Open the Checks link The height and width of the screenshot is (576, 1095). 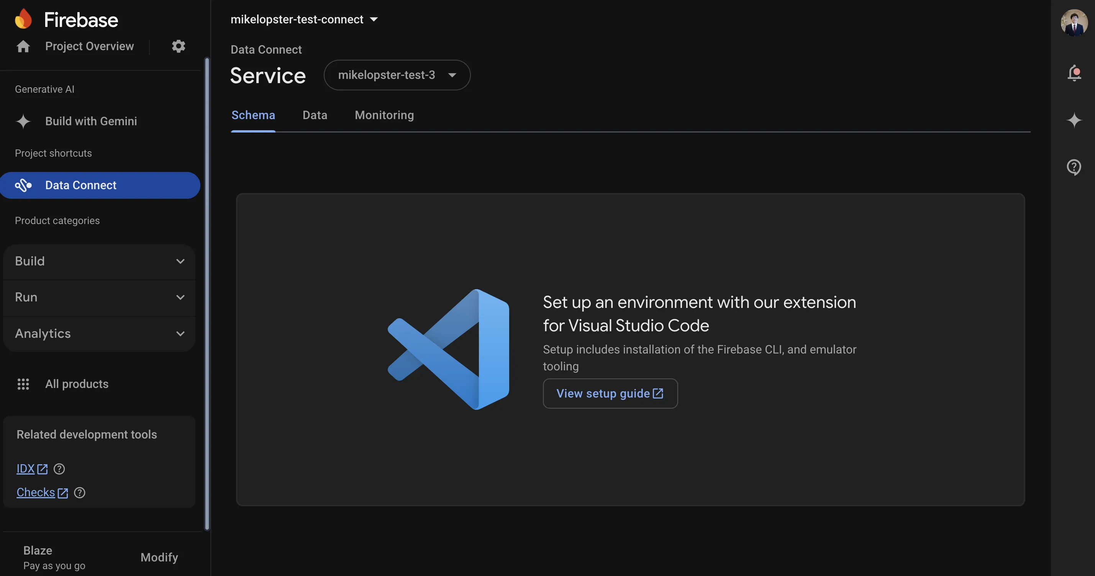[x=36, y=493]
